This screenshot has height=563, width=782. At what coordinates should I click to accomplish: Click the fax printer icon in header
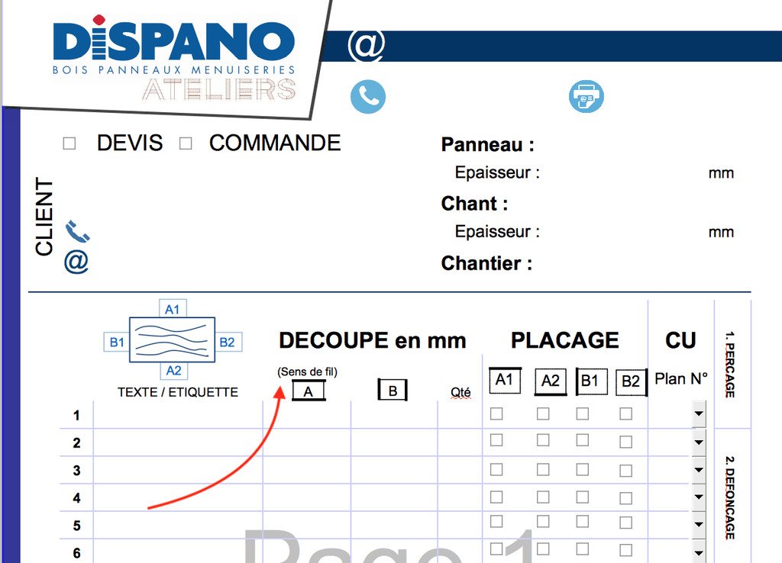point(586,96)
